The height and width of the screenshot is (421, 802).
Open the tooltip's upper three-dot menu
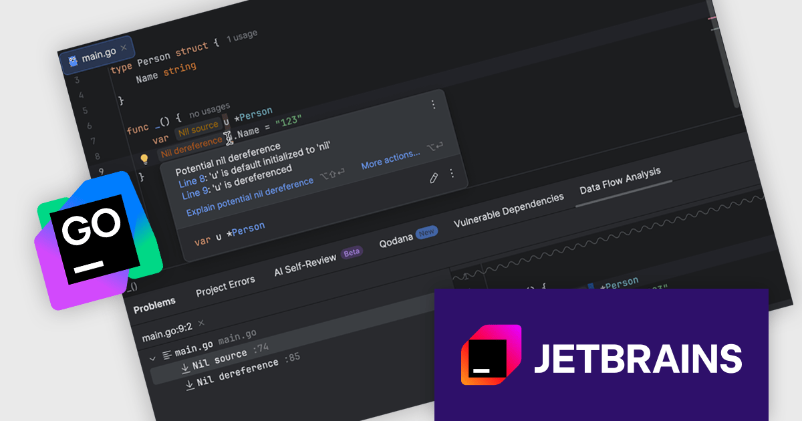pos(433,104)
